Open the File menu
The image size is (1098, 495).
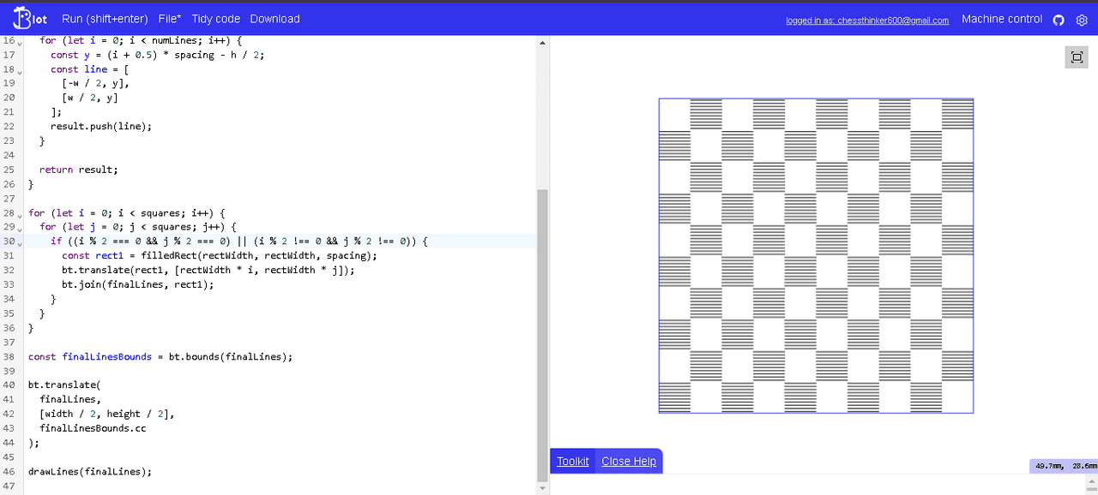click(x=170, y=19)
